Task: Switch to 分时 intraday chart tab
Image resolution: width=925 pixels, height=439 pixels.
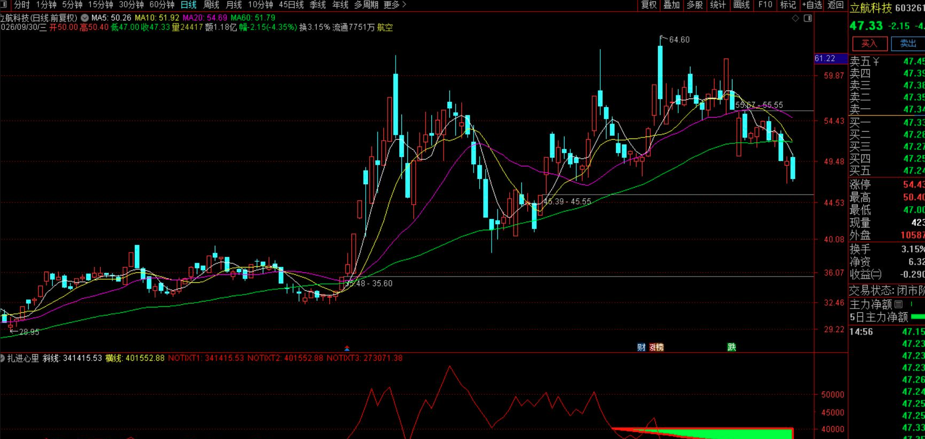Action: [x=21, y=5]
